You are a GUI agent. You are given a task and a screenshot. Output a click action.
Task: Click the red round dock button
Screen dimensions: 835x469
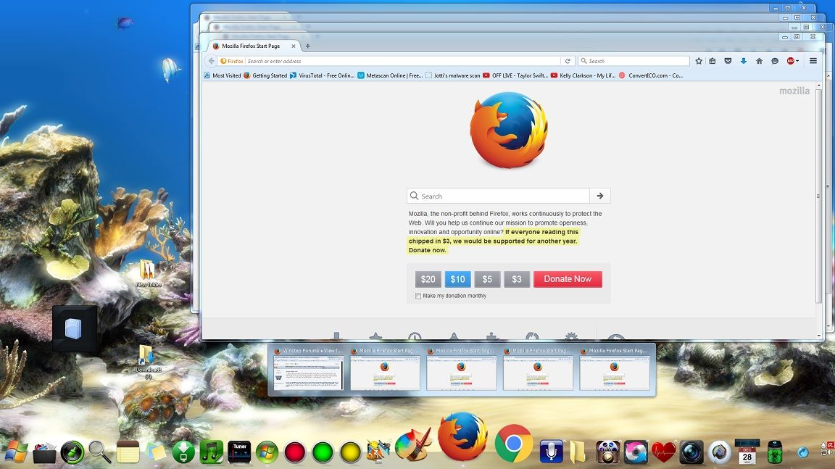(295, 452)
